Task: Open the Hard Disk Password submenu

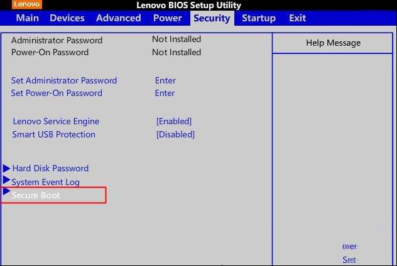Action: click(50, 168)
